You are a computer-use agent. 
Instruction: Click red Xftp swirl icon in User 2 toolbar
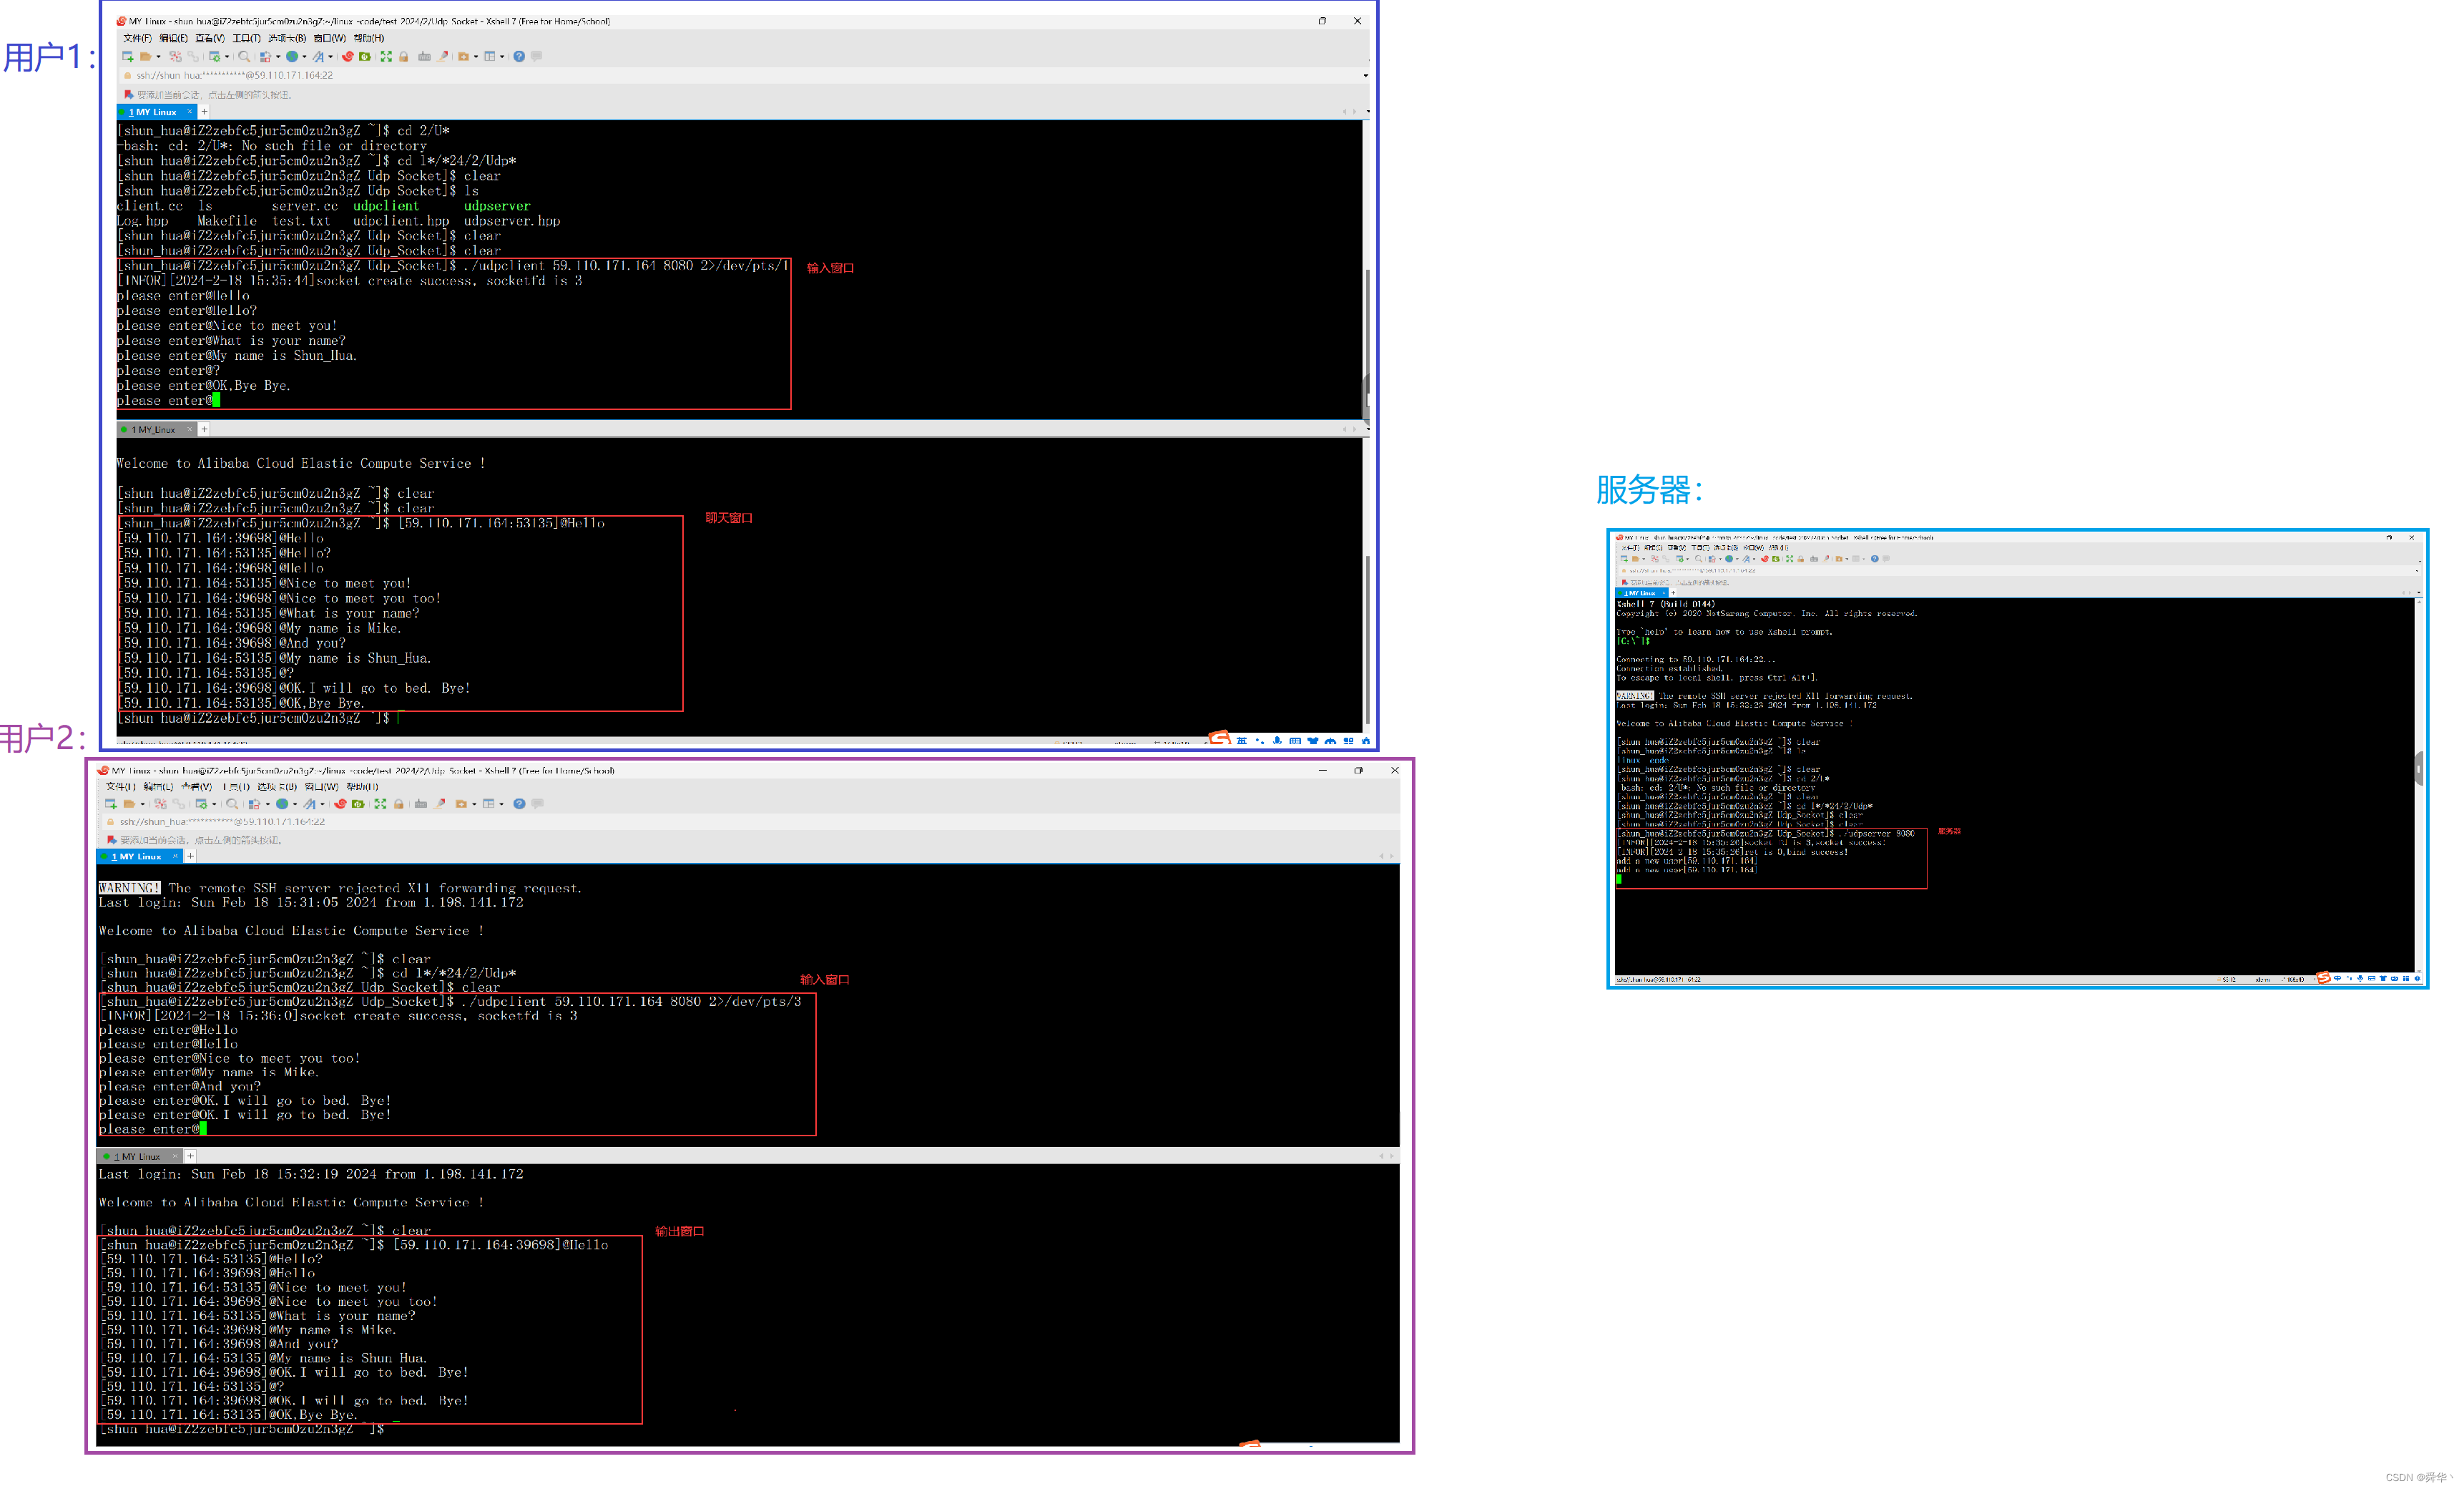[x=341, y=804]
